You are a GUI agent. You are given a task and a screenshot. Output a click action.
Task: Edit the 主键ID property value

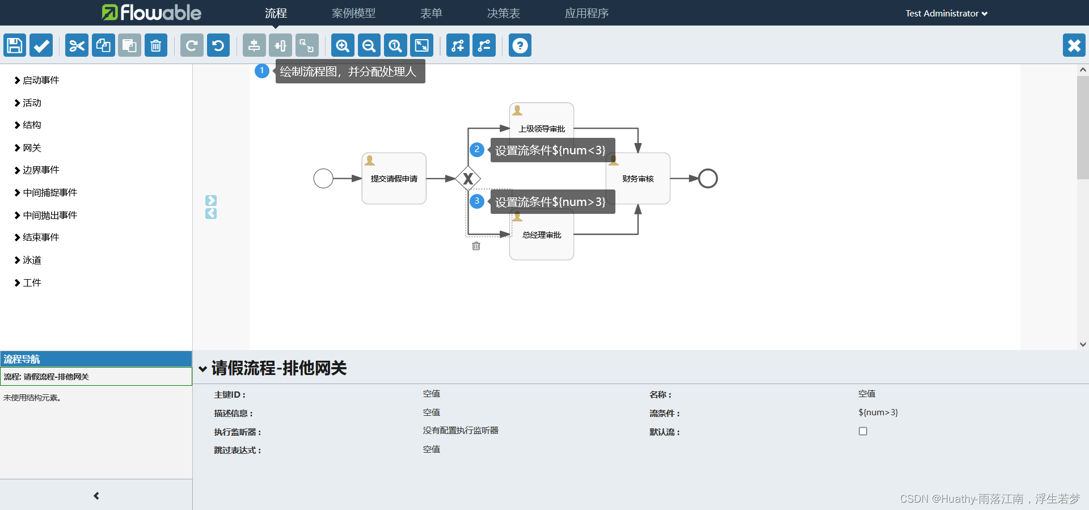432,394
